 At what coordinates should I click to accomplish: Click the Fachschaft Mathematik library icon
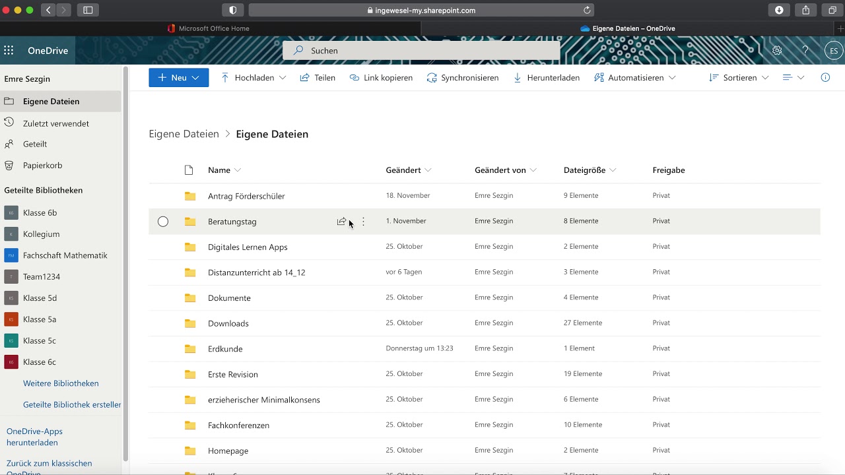(x=11, y=255)
